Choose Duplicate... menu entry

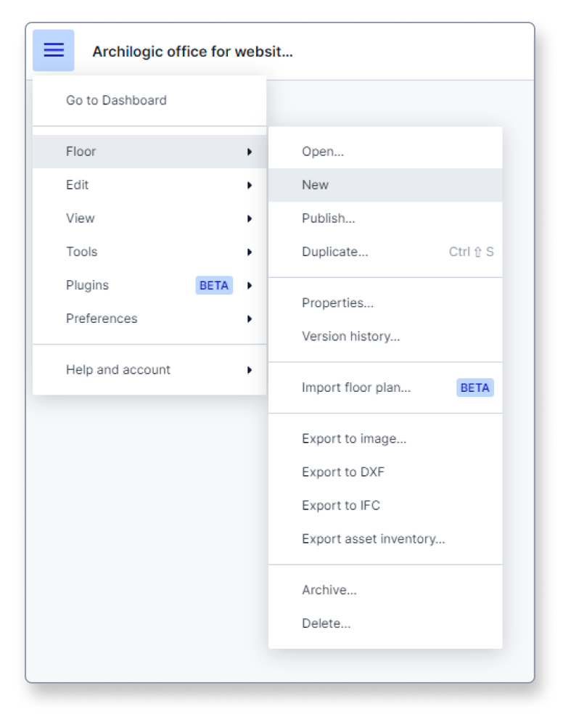[385, 252]
